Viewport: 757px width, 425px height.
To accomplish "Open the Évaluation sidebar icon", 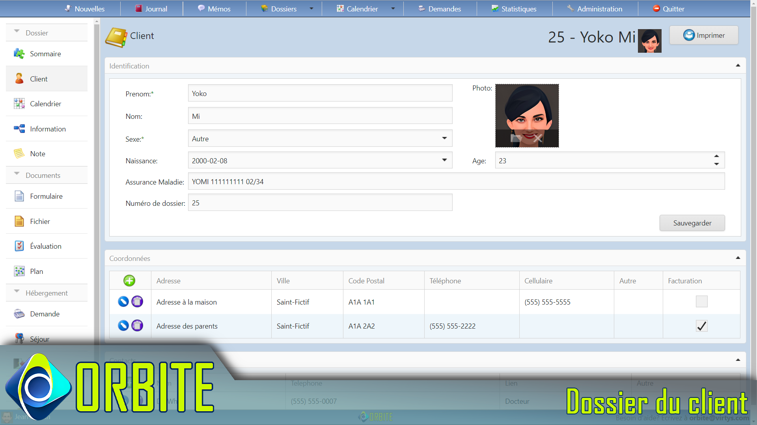I will click(19, 246).
